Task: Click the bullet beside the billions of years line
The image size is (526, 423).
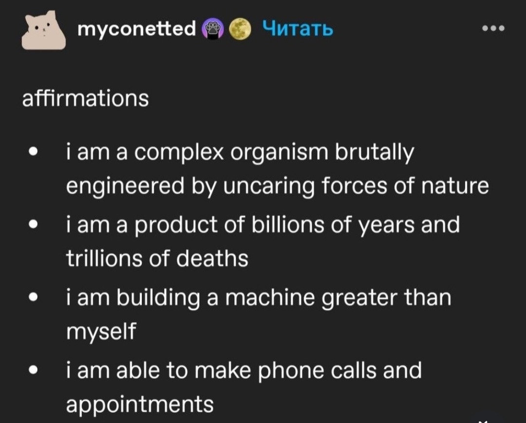Action: click(x=33, y=225)
